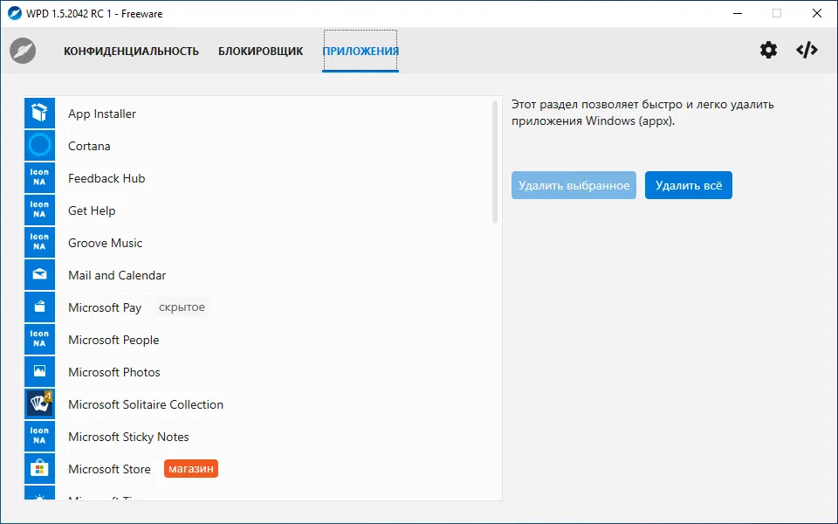
Task: Choose Microsoft Sticky Notes from the list
Action: pos(128,437)
